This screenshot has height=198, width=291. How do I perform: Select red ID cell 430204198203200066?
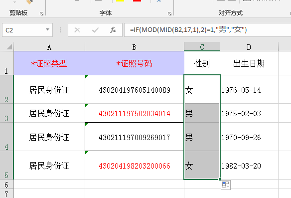(x=135, y=165)
